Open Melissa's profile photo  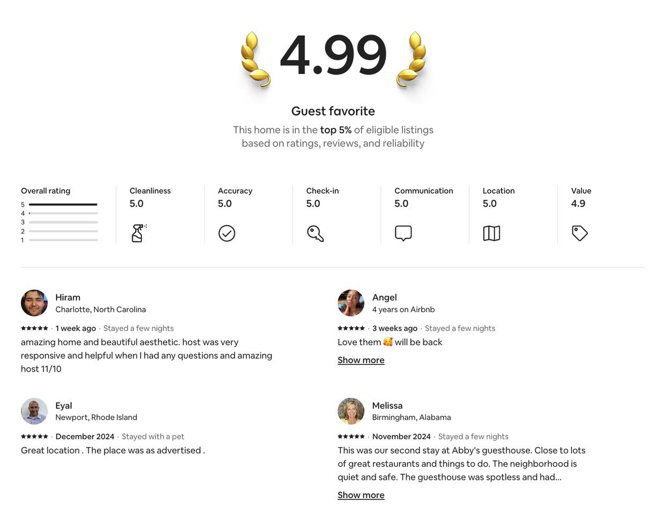[351, 411]
